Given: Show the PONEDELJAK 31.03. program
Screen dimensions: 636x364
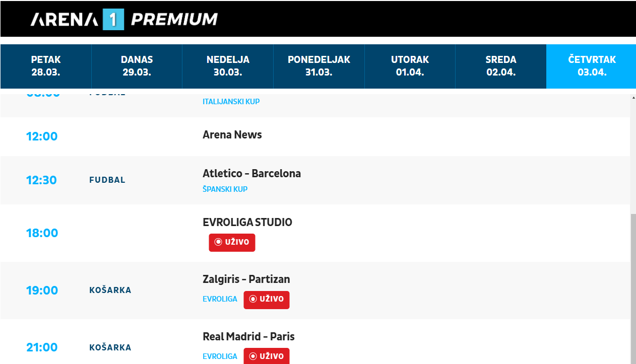Looking at the screenshot, I should point(319,66).
